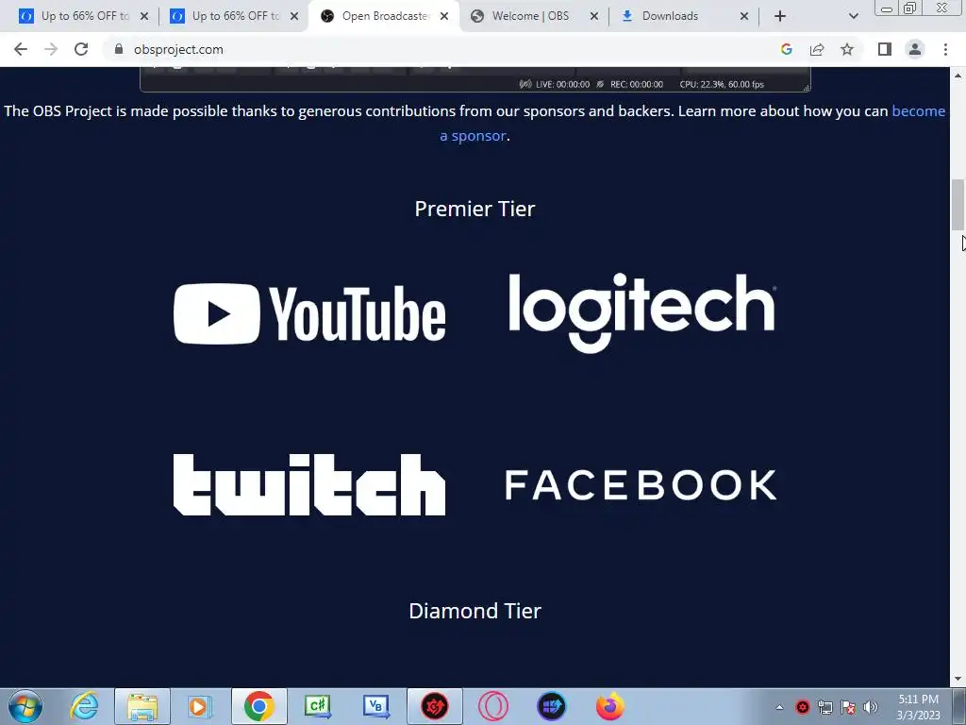Launch Firefox from the taskbar
Screen dimensions: 966x725
[x=610, y=706]
